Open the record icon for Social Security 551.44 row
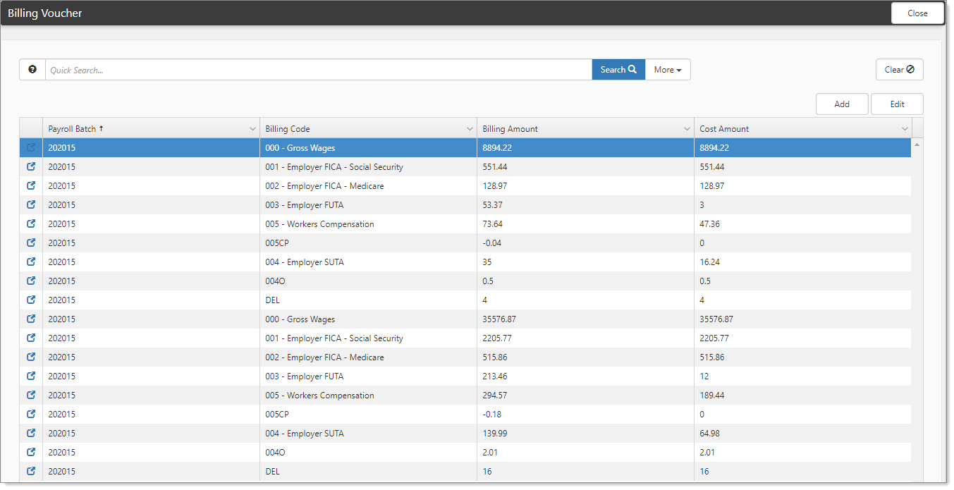954x490 pixels. [x=31, y=167]
